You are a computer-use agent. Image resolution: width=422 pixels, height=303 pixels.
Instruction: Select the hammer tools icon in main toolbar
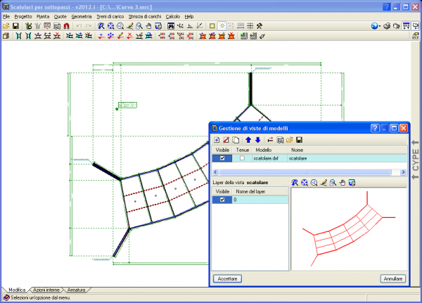tap(260, 26)
